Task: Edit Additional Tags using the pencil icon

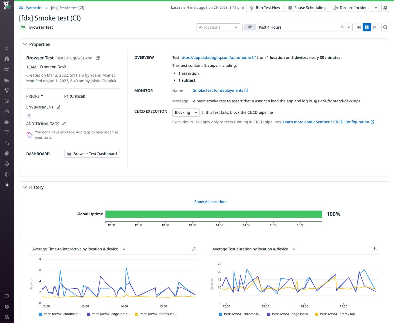Action: pyautogui.click(x=64, y=124)
